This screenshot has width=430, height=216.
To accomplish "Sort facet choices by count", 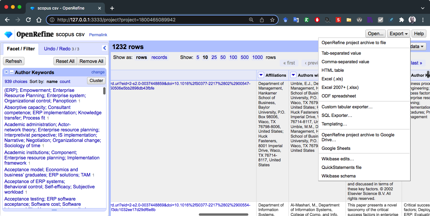I will tap(65, 82).
